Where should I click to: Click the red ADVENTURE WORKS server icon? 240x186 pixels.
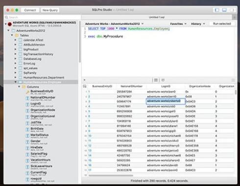(10, 24)
